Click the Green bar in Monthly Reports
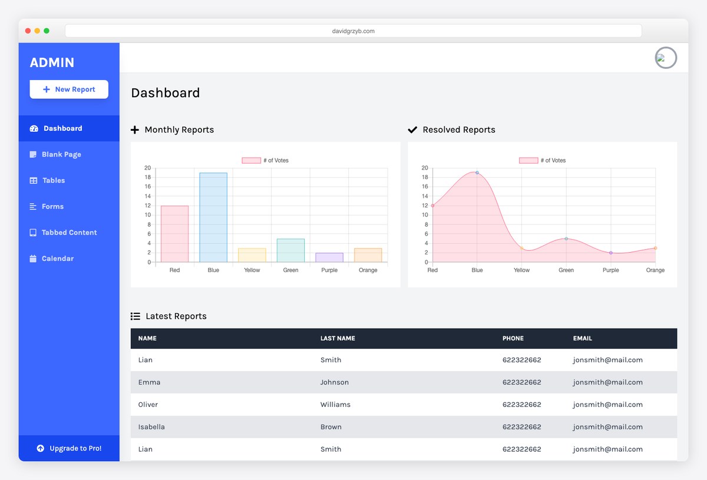707x480 pixels. click(290, 250)
